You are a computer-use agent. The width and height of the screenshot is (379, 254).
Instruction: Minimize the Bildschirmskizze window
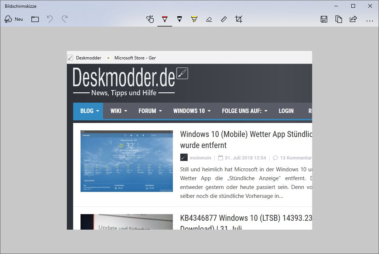pos(336,6)
